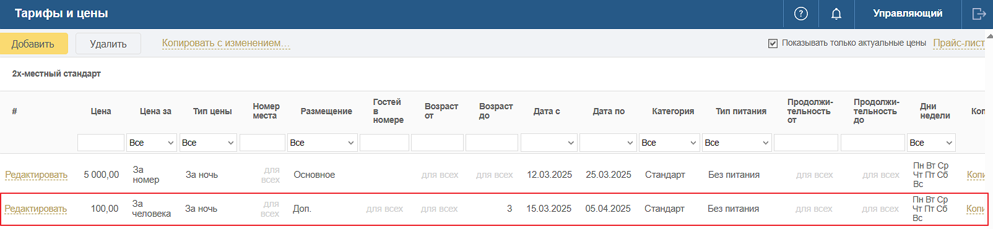The height and width of the screenshot is (229, 993).
Task: Expand the Дата с filter dropdown
Action: click(x=549, y=143)
